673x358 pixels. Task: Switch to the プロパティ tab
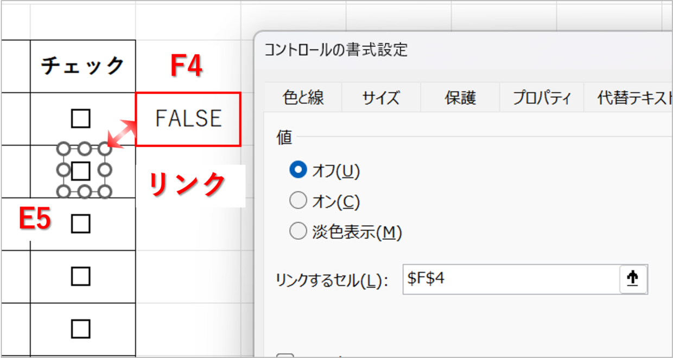542,98
